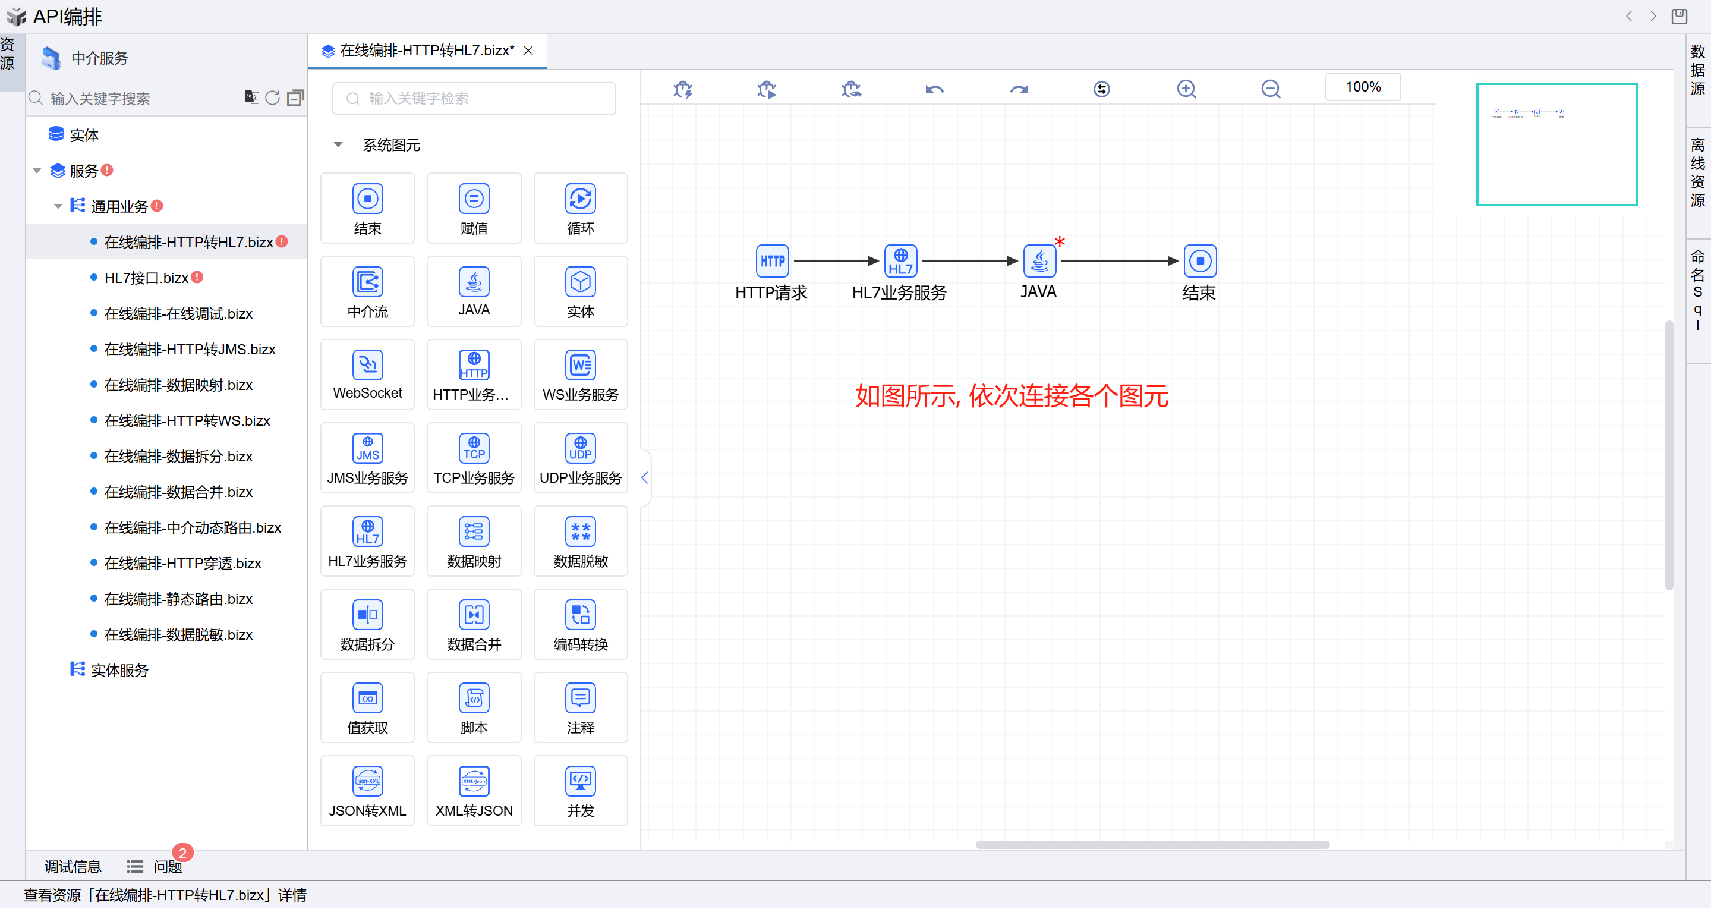Select the 数据映射 element in palette

point(474,541)
